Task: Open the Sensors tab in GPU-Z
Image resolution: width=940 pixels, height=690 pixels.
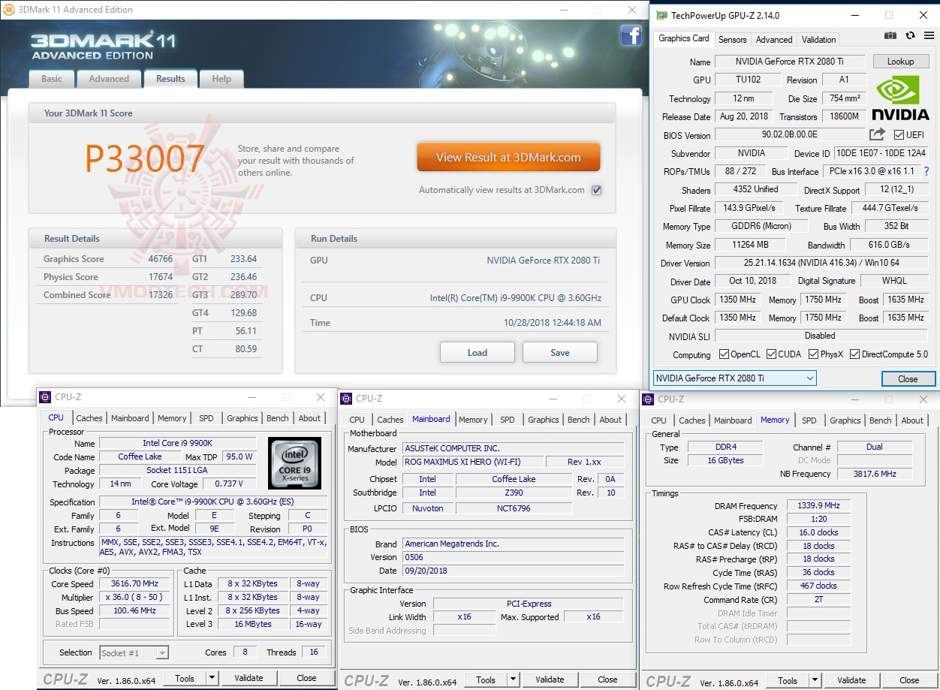Action: coord(732,40)
